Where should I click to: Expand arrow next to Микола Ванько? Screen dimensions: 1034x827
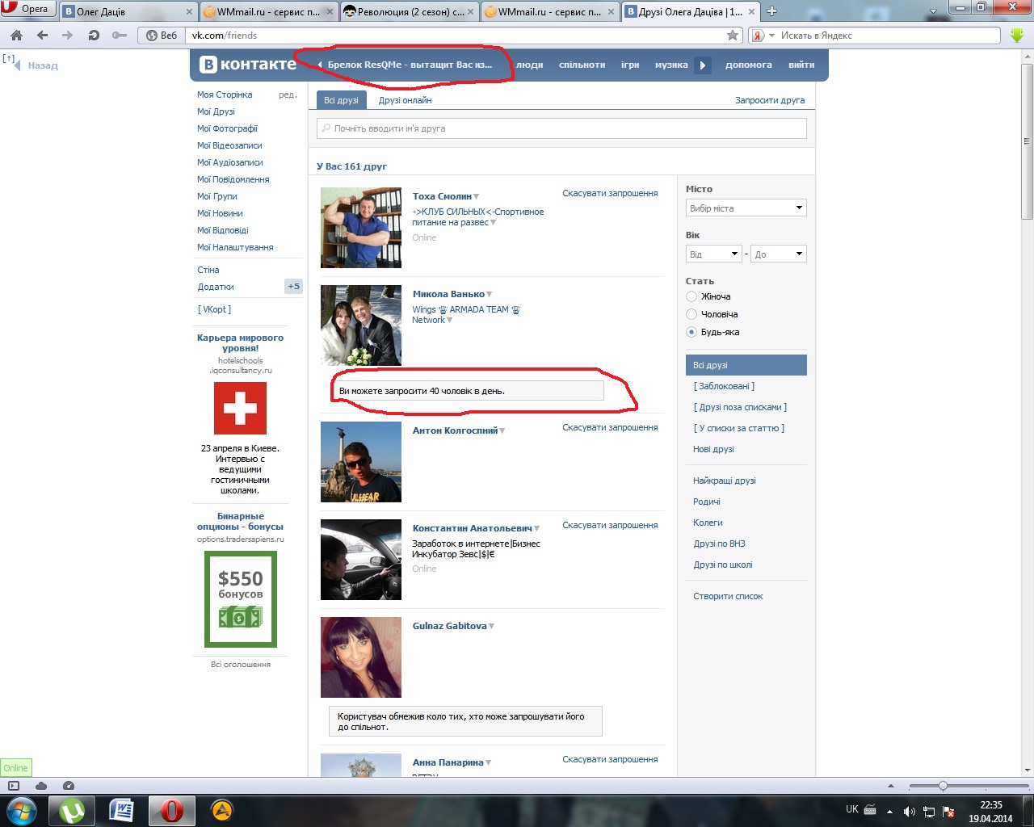point(490,295)
